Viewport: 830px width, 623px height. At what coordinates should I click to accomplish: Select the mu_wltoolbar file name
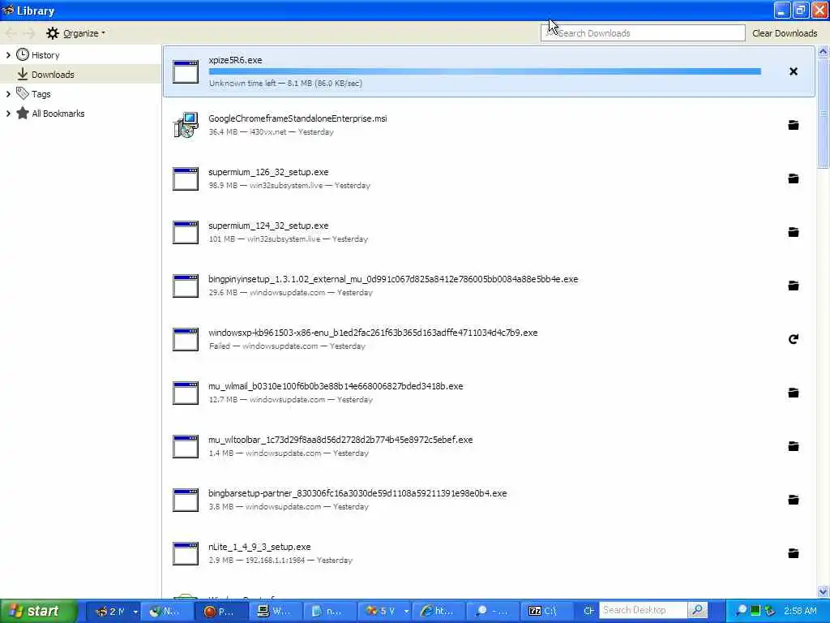[x=340, y=440]
